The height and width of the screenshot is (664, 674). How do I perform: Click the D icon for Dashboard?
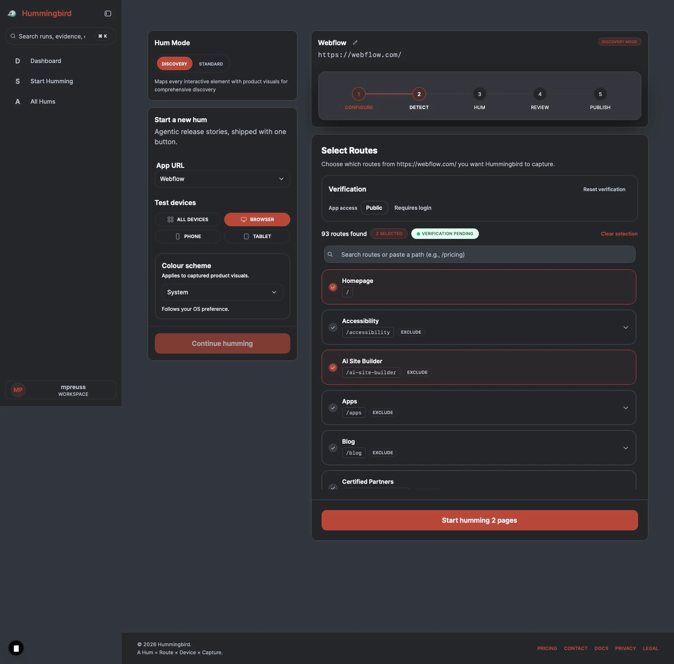click(17, 61)
